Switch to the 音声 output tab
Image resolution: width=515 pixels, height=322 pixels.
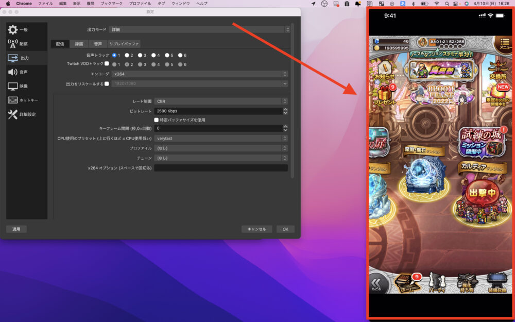(x=98, y=44)
